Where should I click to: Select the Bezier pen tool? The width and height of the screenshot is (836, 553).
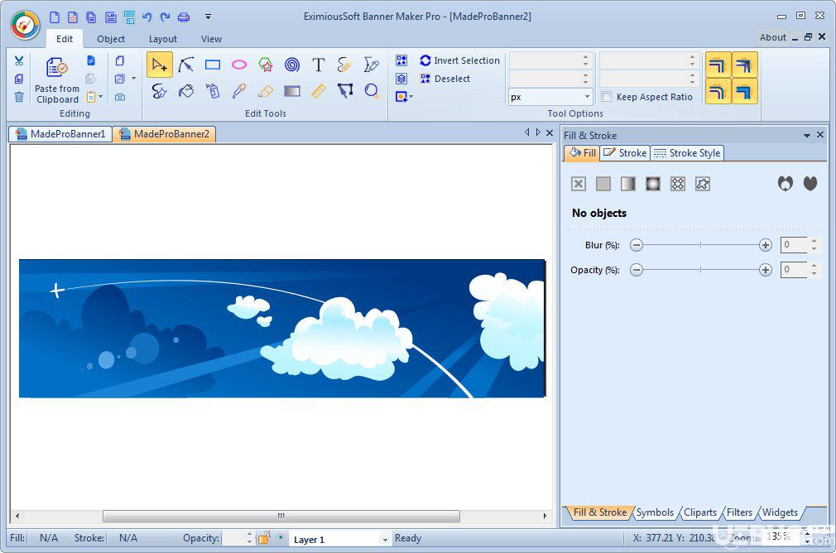tap(371, 65)
